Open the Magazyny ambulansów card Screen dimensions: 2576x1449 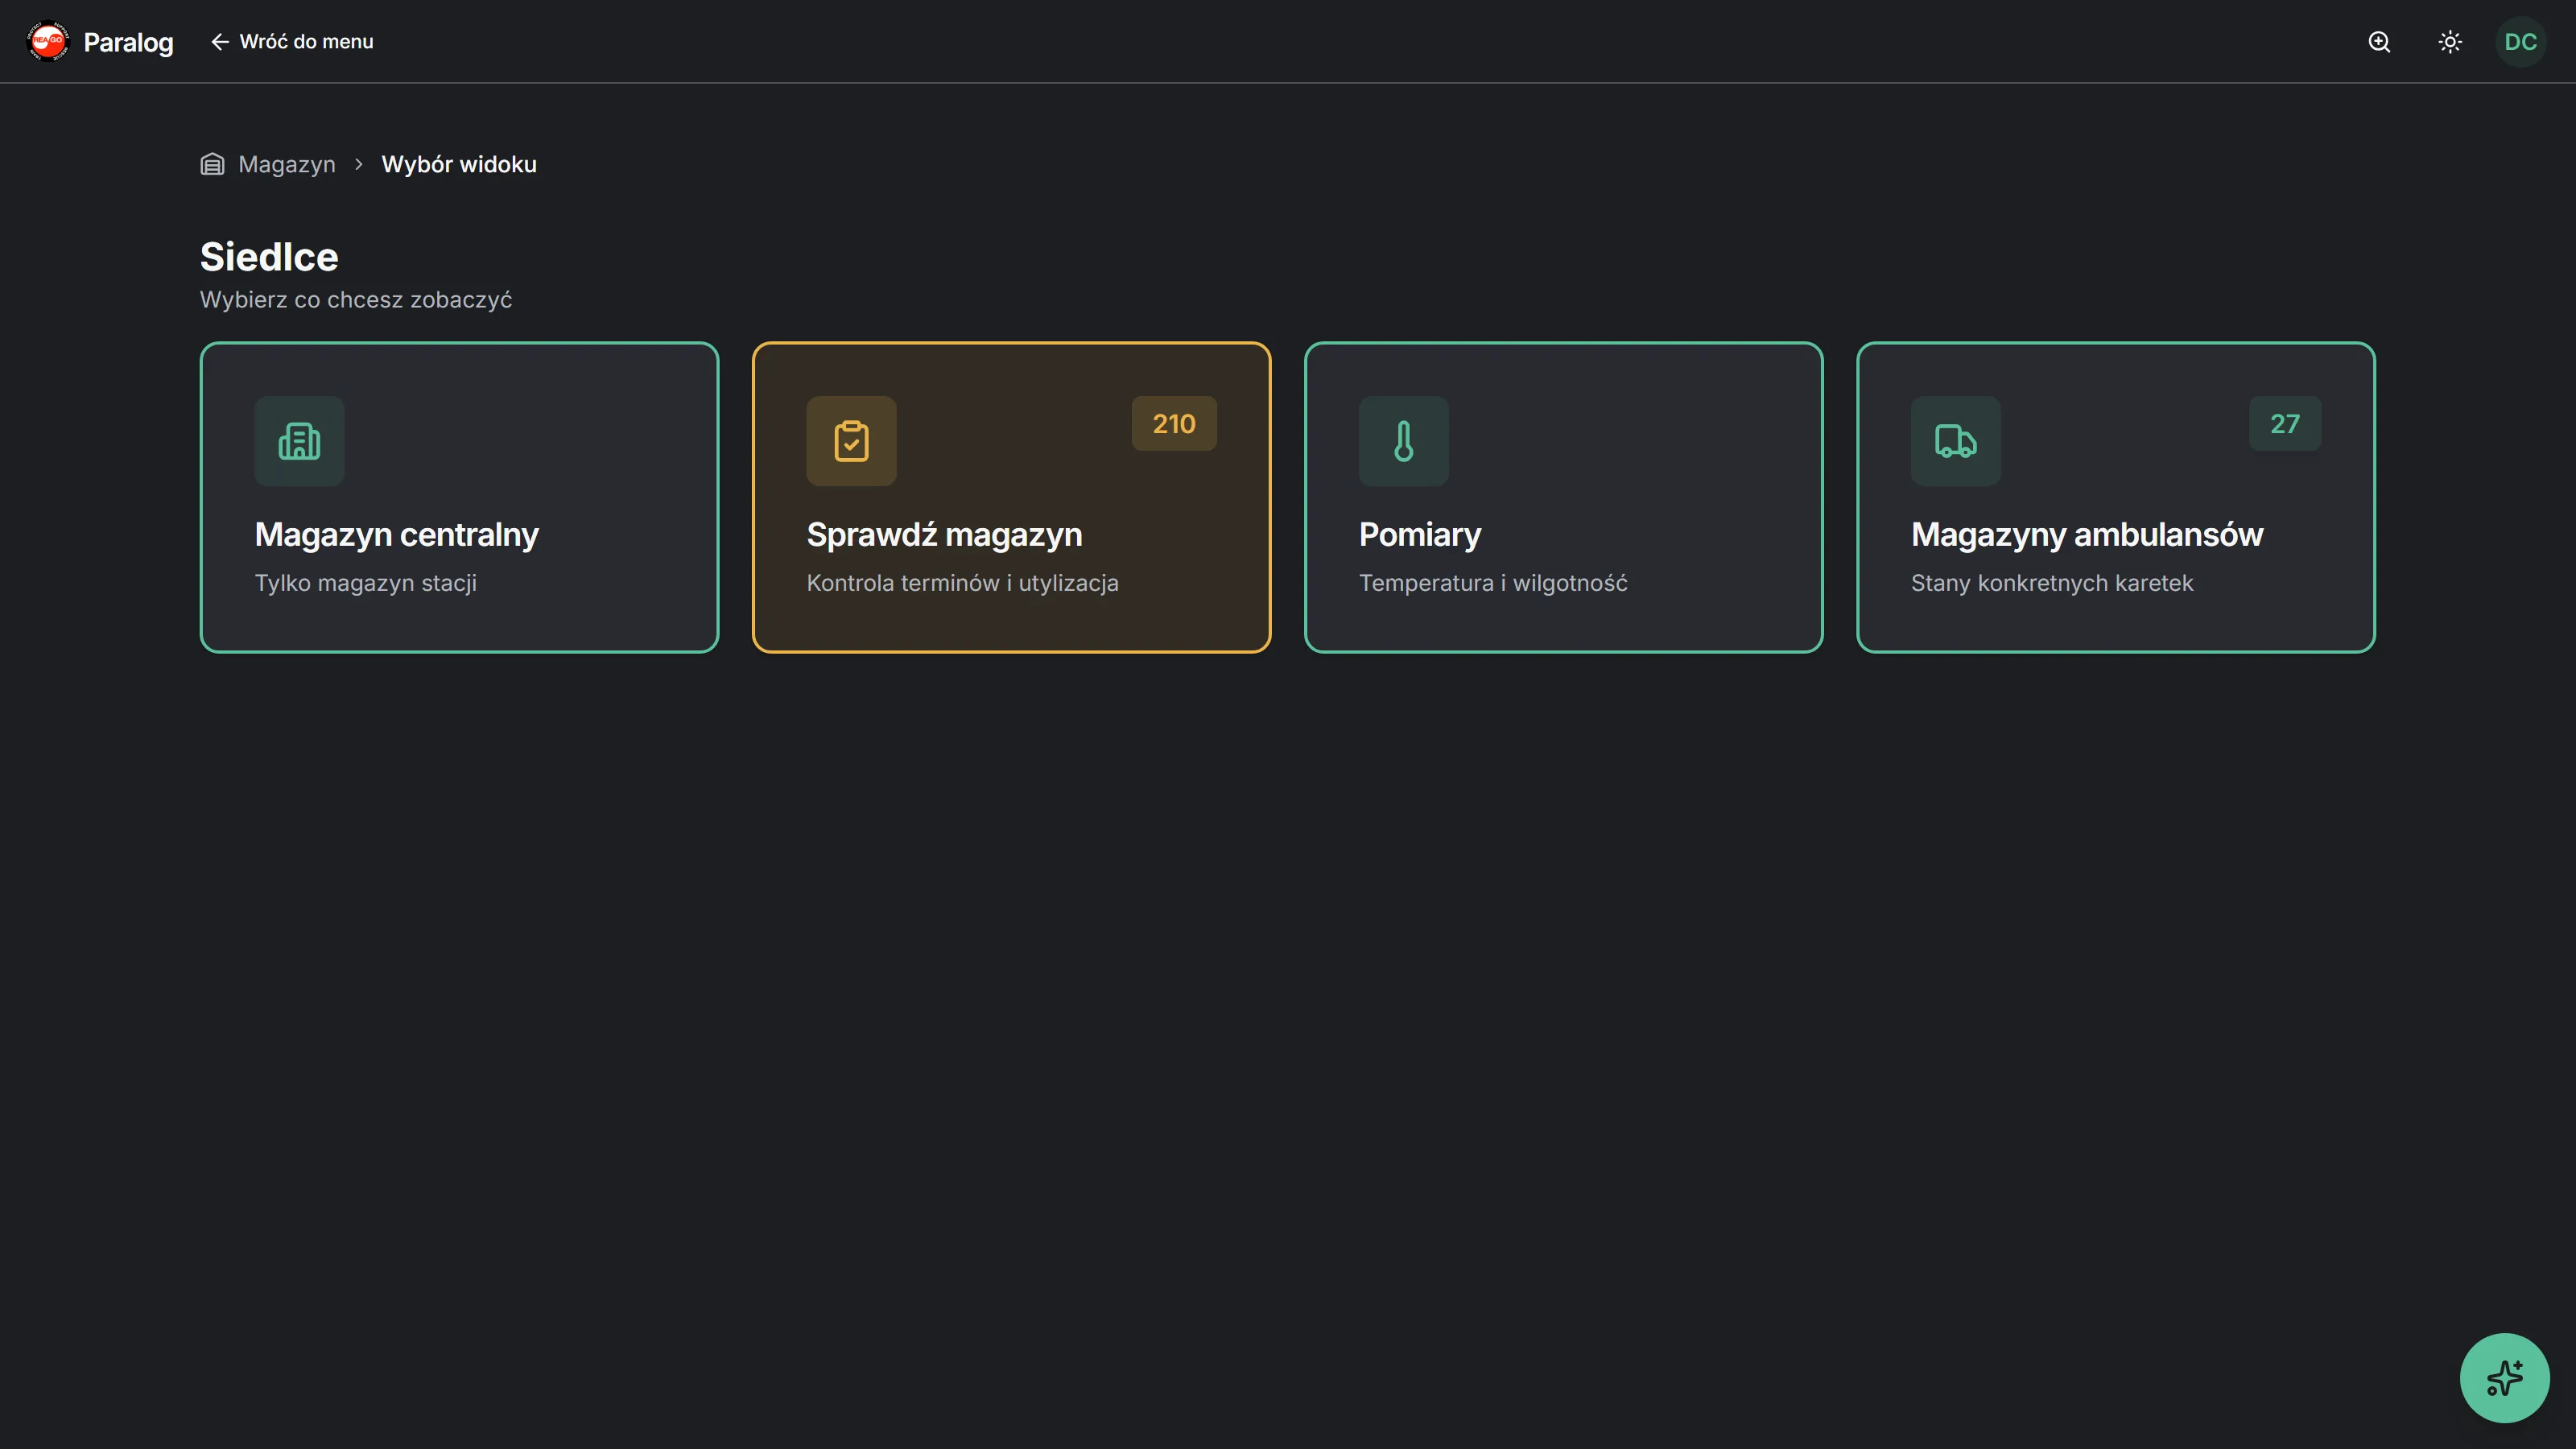[2115, 497]
